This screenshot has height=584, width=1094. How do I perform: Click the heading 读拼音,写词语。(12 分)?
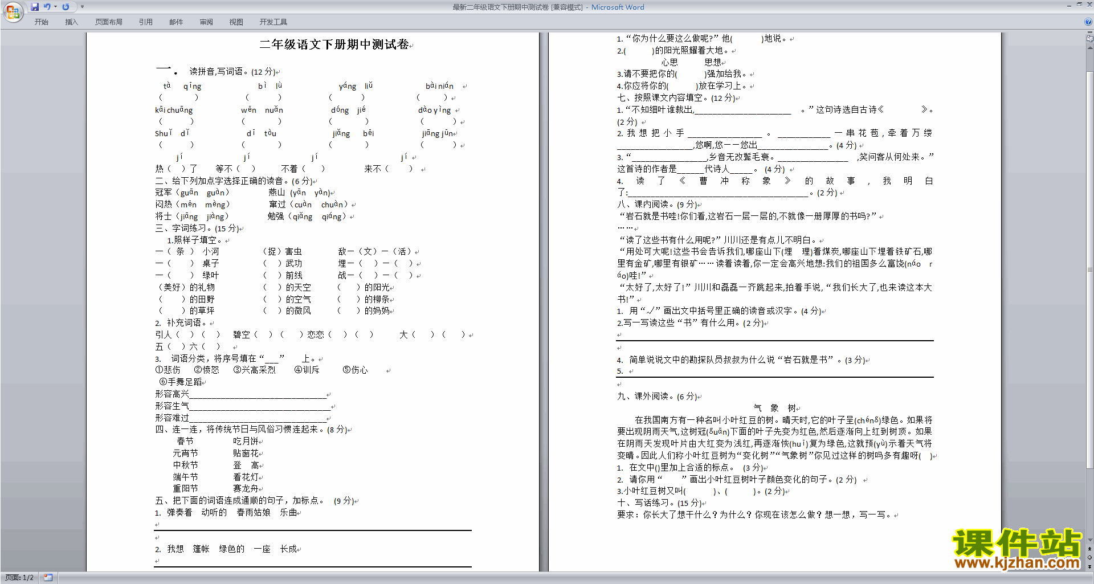233,72
